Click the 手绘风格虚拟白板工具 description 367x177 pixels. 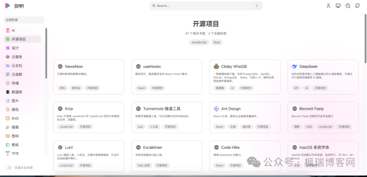pos(149,155)
